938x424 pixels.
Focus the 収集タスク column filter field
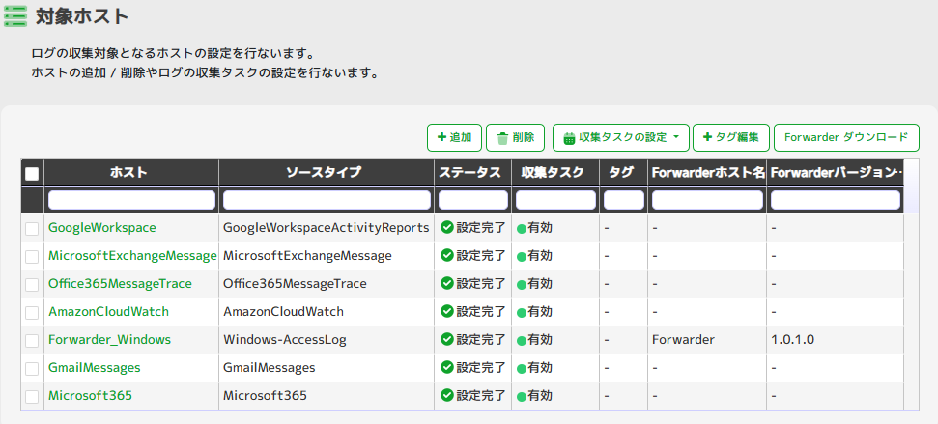tap(555, 200)
